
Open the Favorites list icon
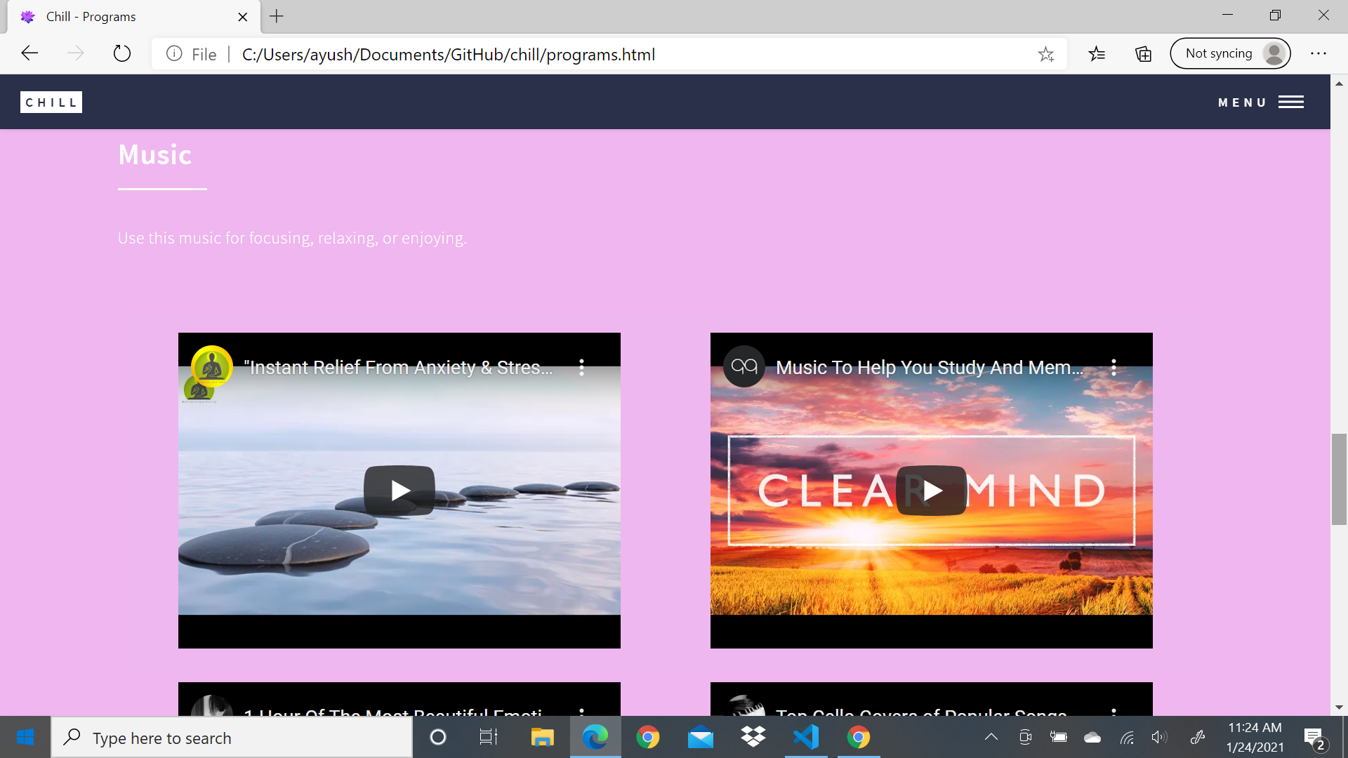pyautogui.click(x=1097, y=54)
